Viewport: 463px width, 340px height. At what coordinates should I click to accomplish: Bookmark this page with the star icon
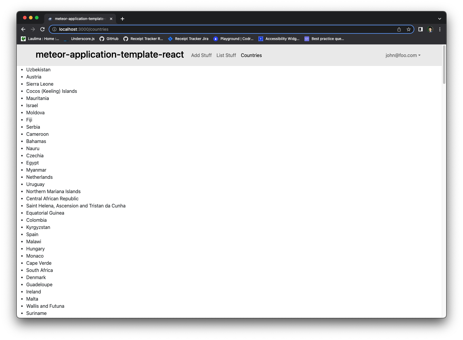408,29
